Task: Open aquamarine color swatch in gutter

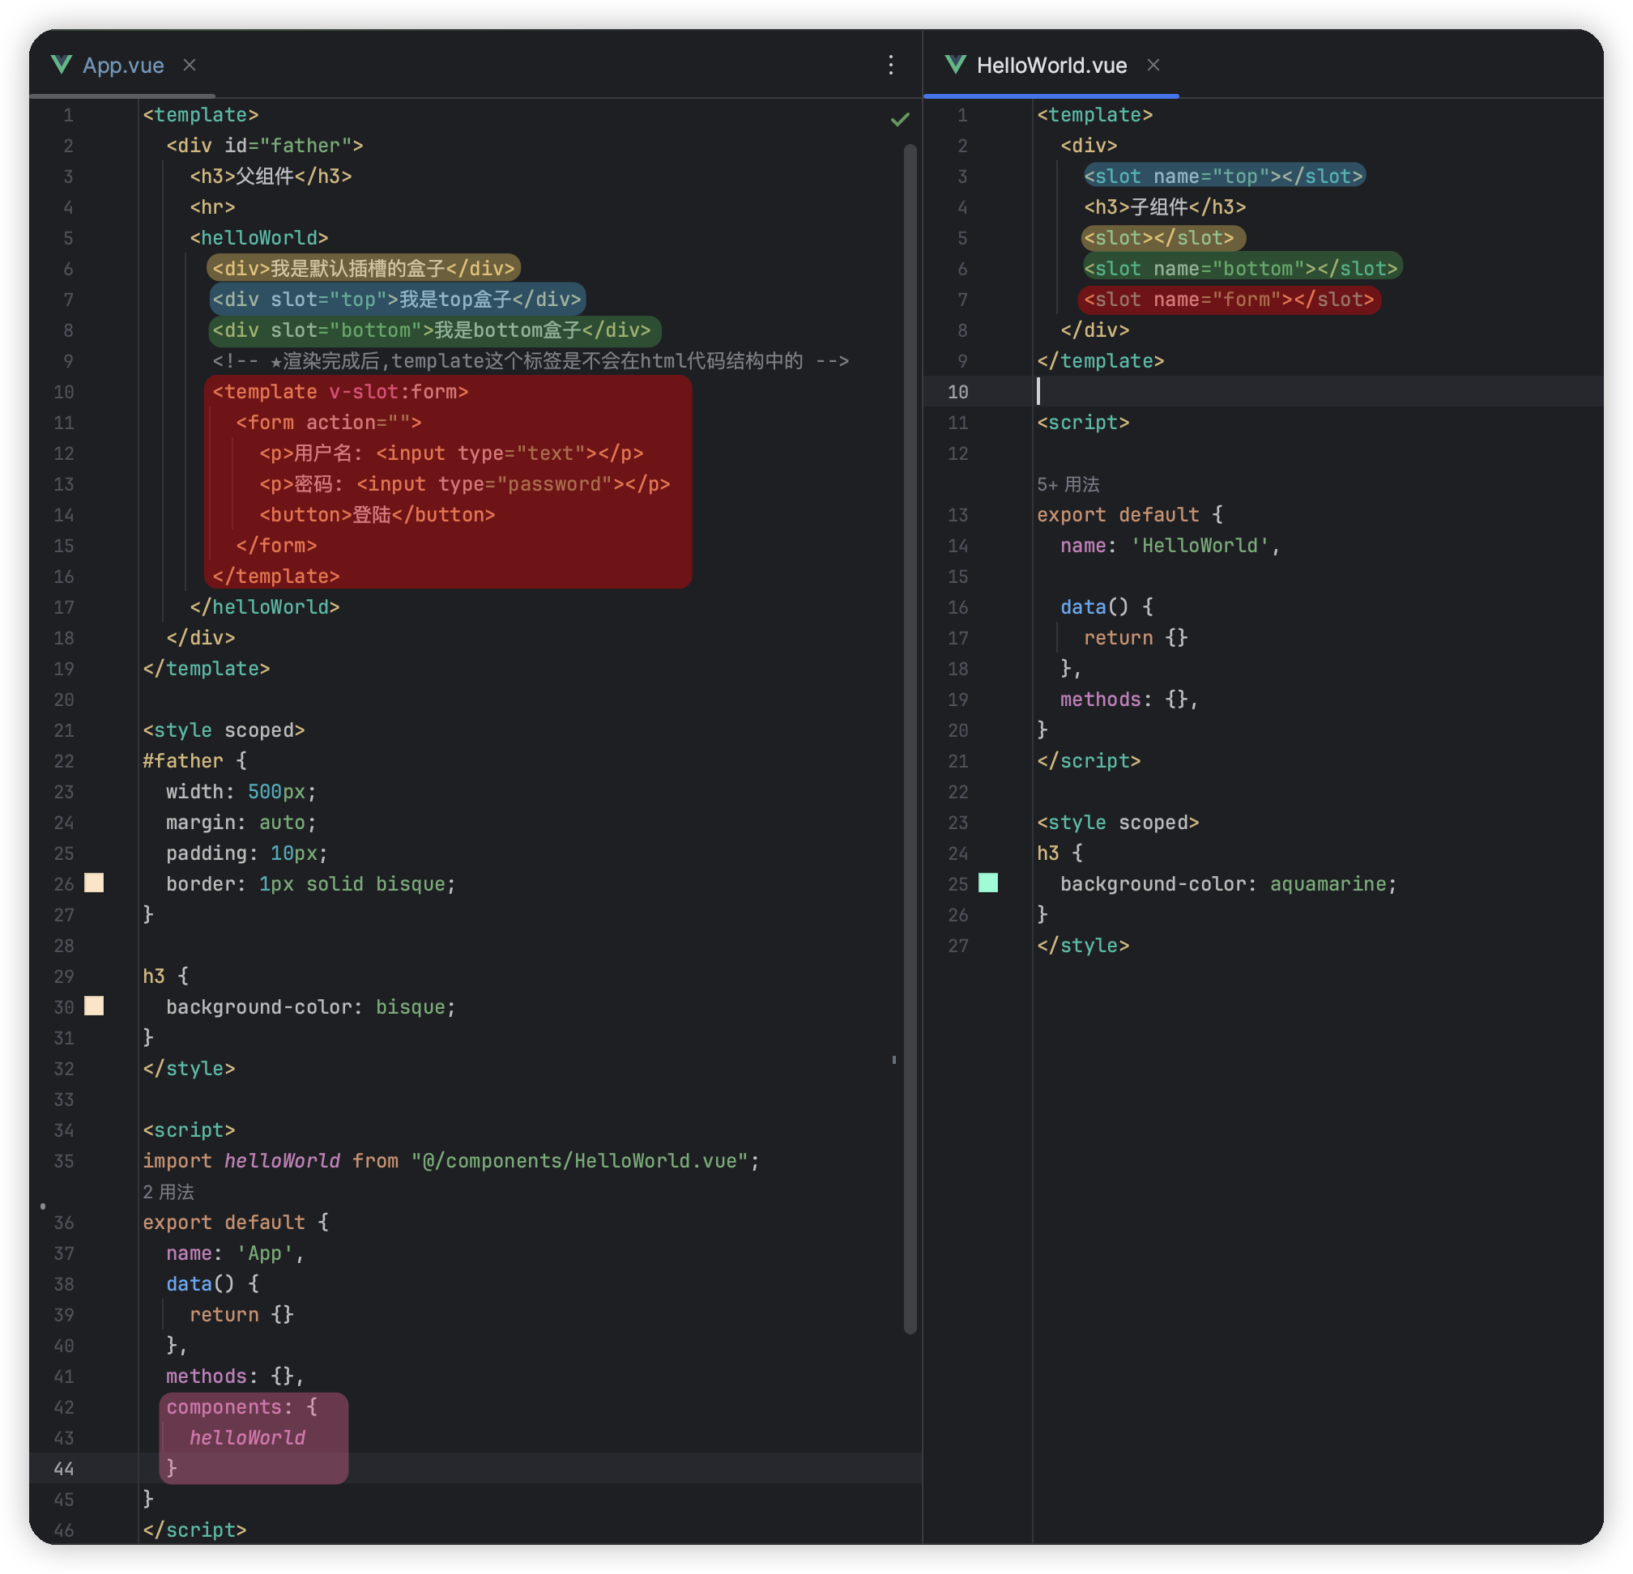Action: (x=988, y=883)
